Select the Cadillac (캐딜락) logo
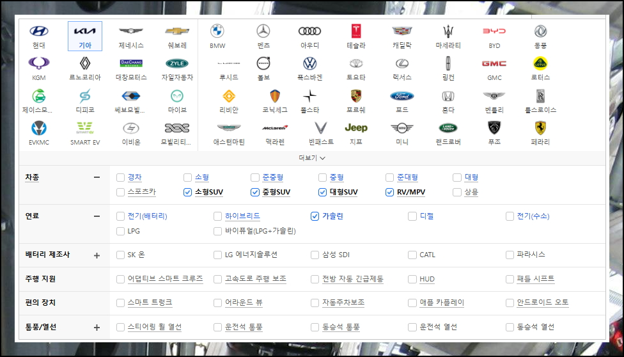Viewport: 624px width, 357px height. click(402, 31)
